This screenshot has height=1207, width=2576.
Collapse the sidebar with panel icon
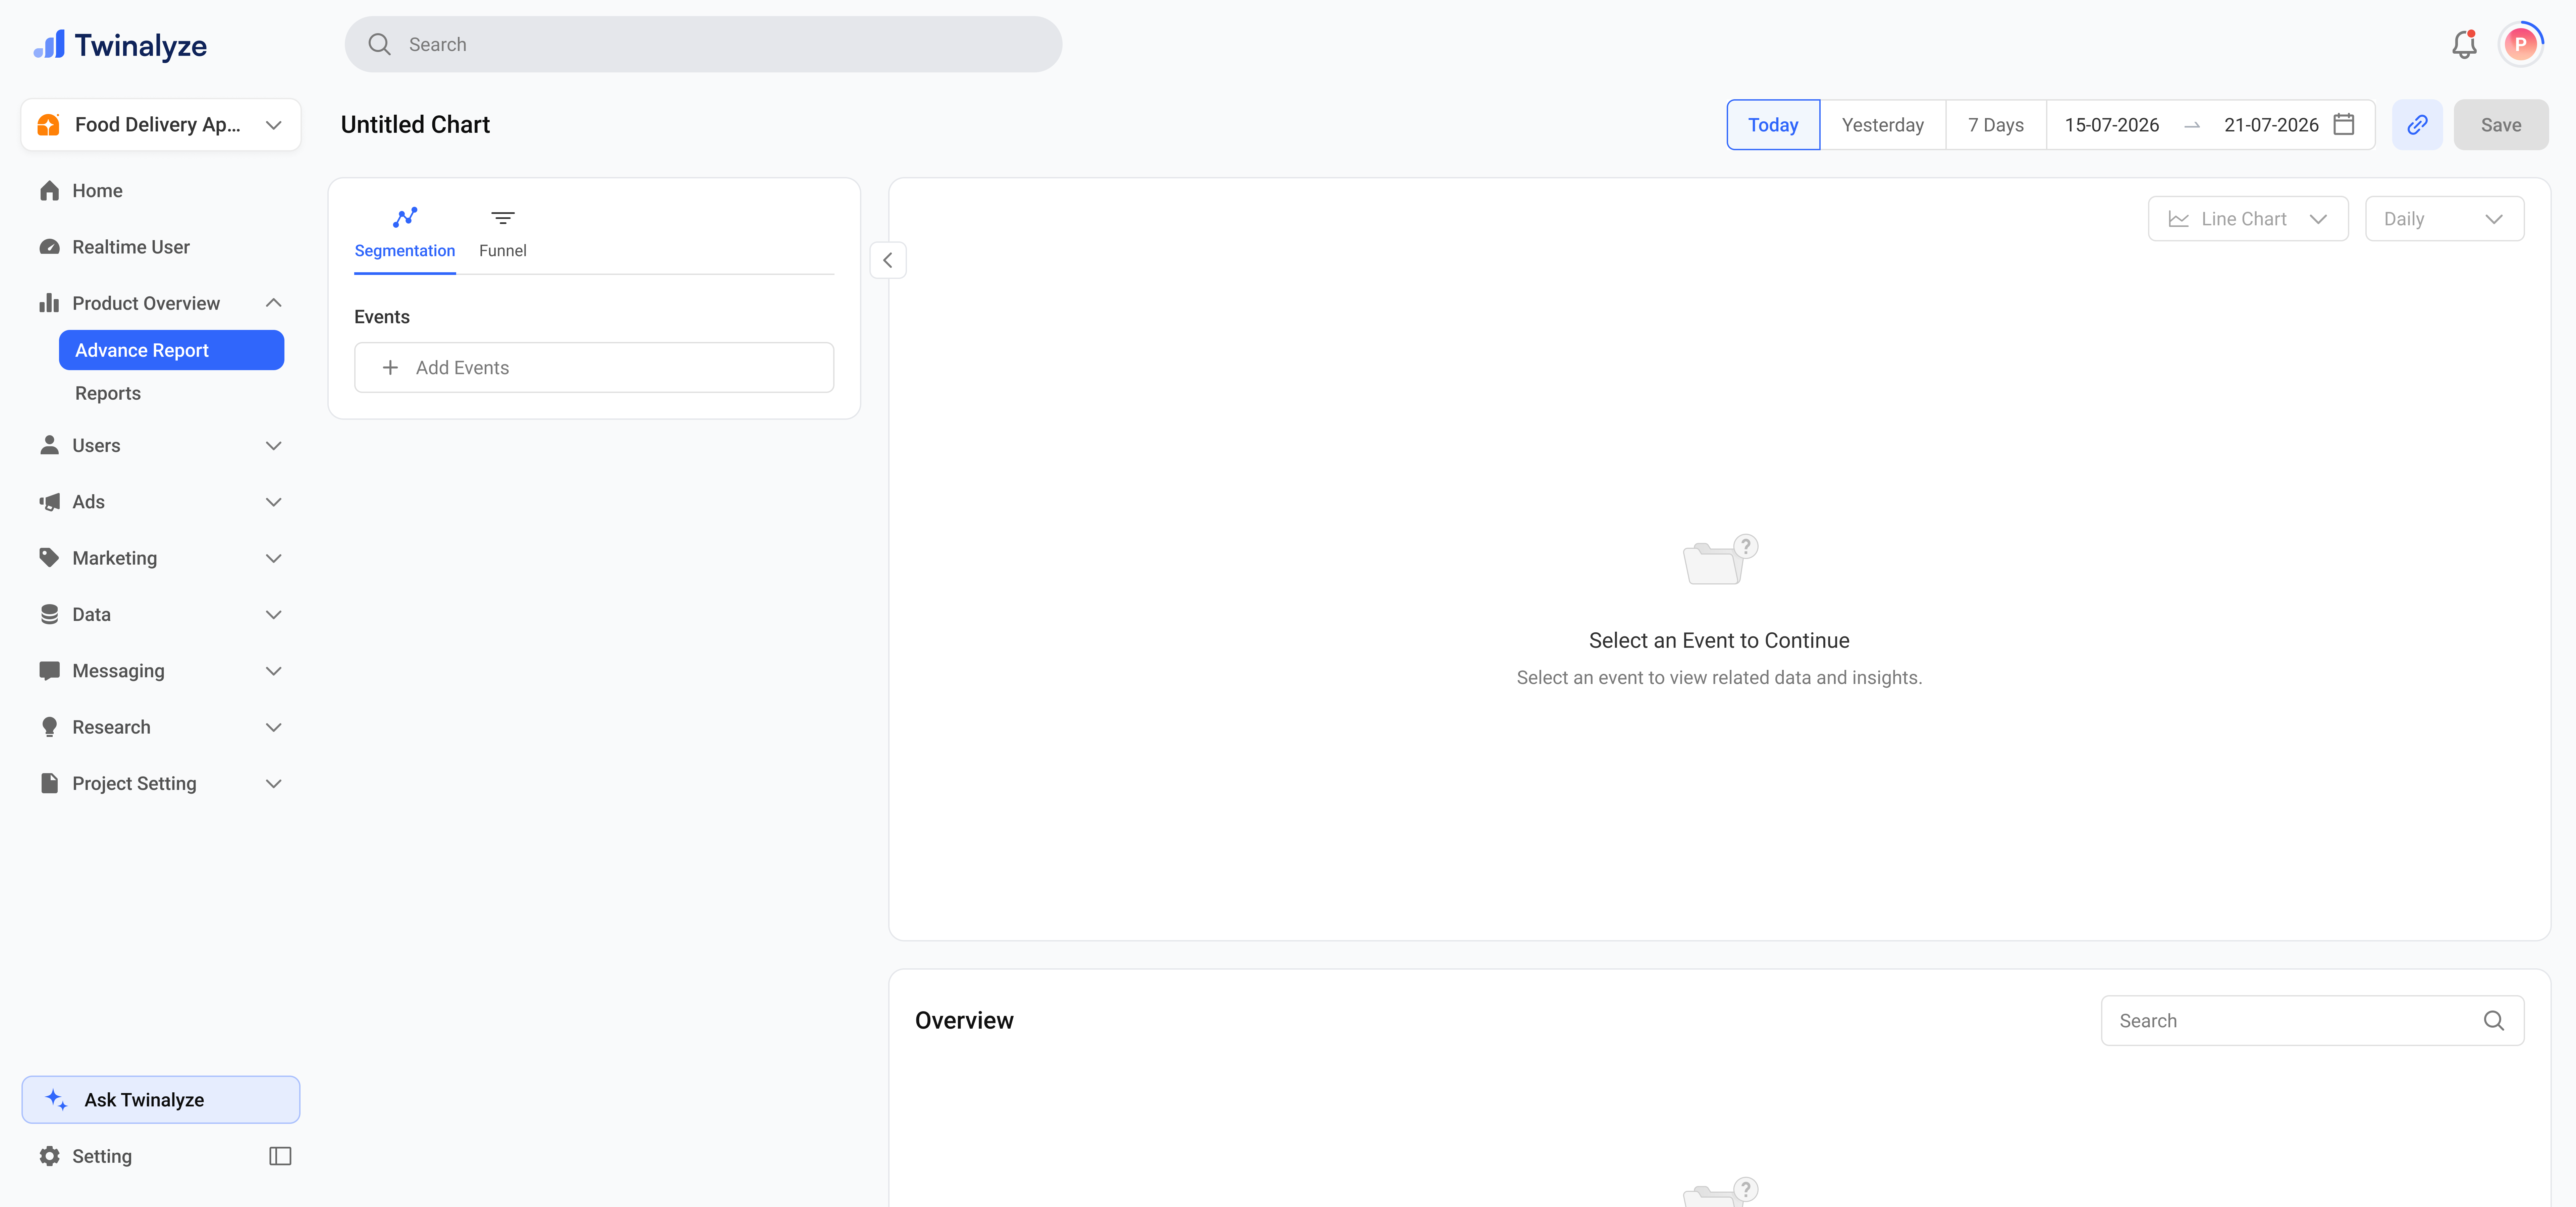[x=280, y=1156]
